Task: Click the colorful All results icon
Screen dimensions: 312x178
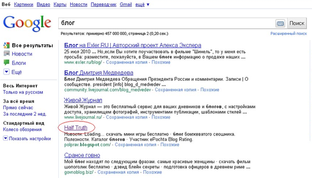Action: tap(6, 46)
